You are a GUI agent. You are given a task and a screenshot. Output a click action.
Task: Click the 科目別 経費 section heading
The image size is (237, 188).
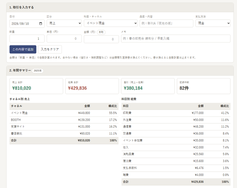click(x=129, y=99)
